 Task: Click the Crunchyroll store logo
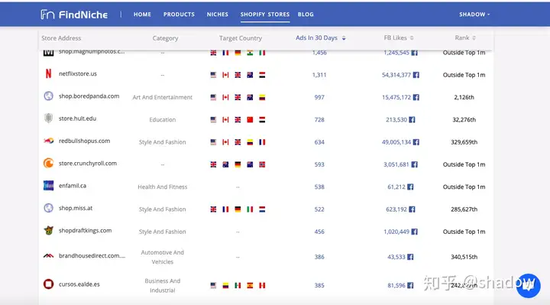(48, 164)
